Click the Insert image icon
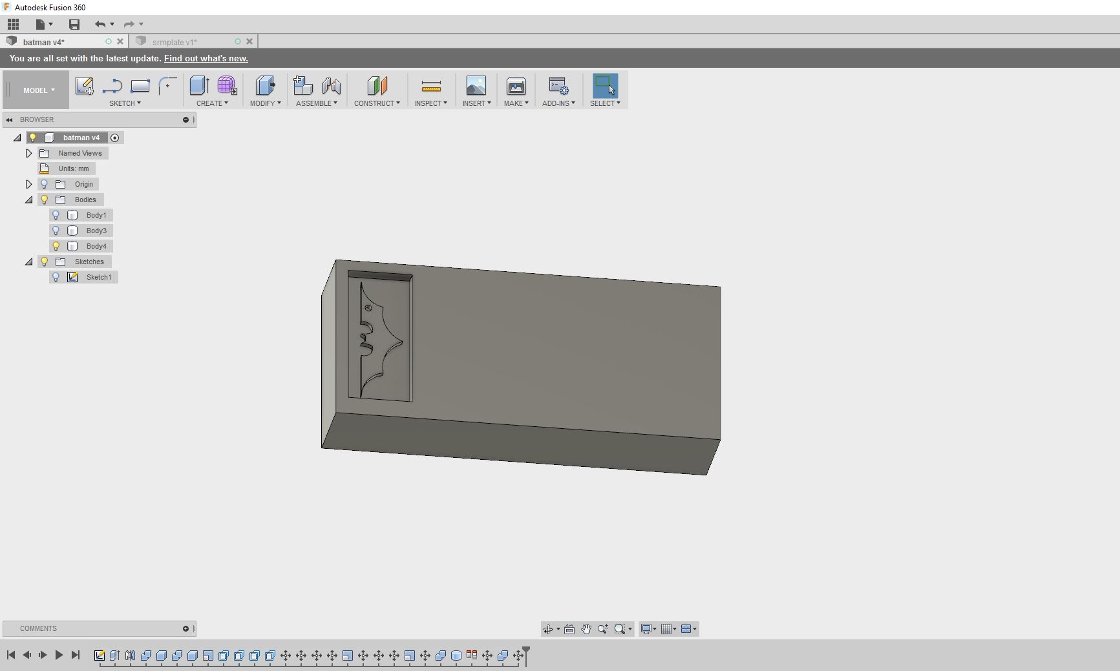The width and height of the screenshot is (1120, 671). point(476,86)
